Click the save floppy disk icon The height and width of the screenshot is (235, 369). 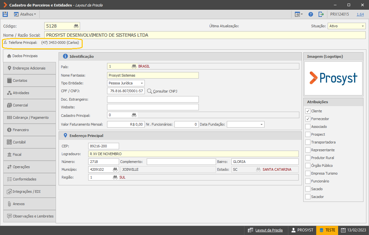[x=5, y=14]
